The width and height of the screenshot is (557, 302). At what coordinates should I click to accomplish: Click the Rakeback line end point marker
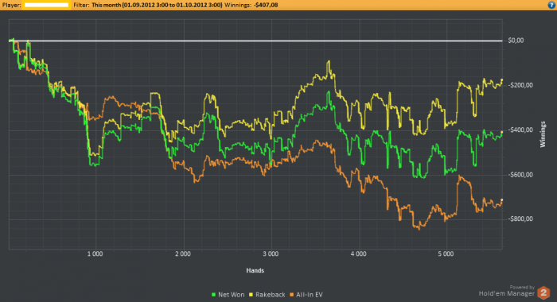click(x=502, y=79)
